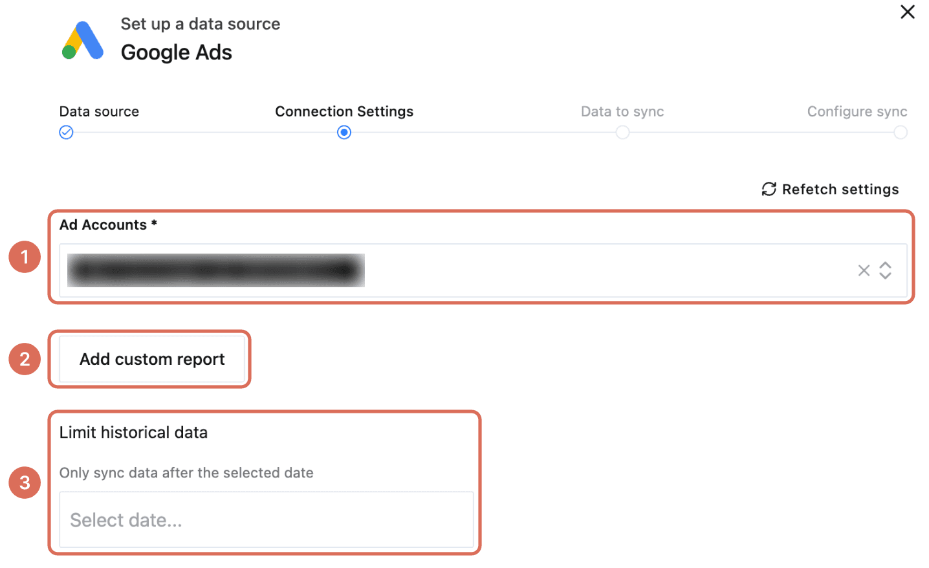Click the active Connection Settings step indicator
The height and width of the screenshot is (568, 929).
pos(344,133)
